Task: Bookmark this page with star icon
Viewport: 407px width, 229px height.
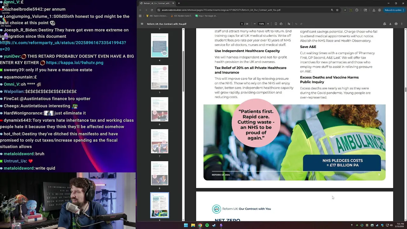Action: [x=337, y=10]
